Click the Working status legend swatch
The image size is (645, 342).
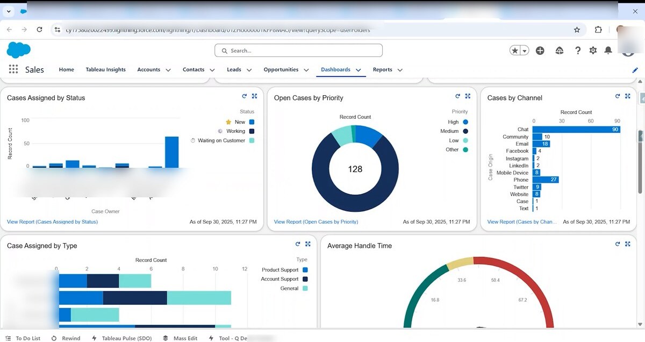(x=252, y=131)
